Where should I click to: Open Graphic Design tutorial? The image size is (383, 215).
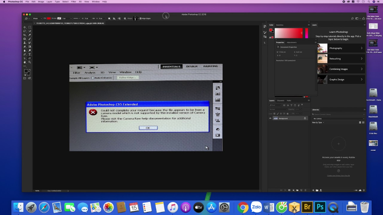341,80
